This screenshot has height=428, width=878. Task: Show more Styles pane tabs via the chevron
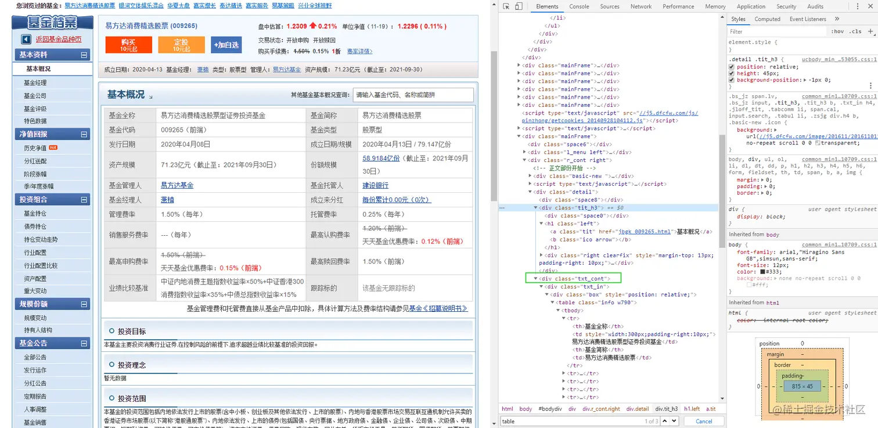pyautogui.click(x=837, y=19)
